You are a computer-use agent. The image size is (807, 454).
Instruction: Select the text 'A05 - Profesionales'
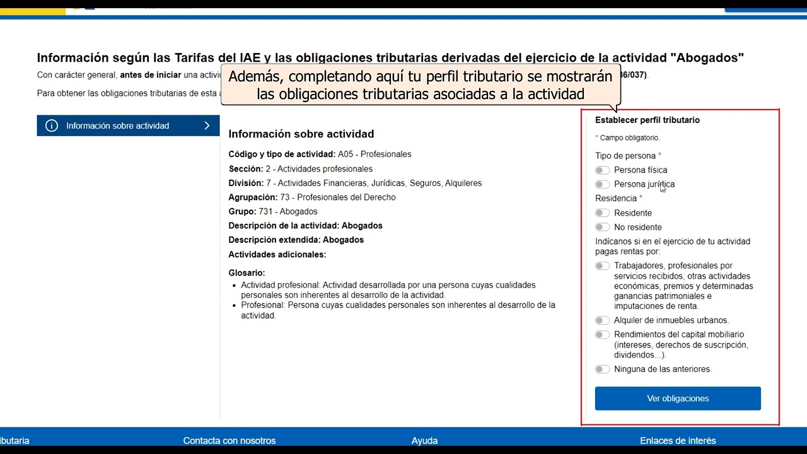[374, 154]
